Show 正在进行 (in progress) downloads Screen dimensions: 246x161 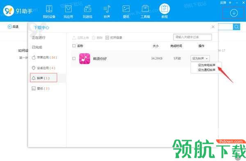coord(39,37)
